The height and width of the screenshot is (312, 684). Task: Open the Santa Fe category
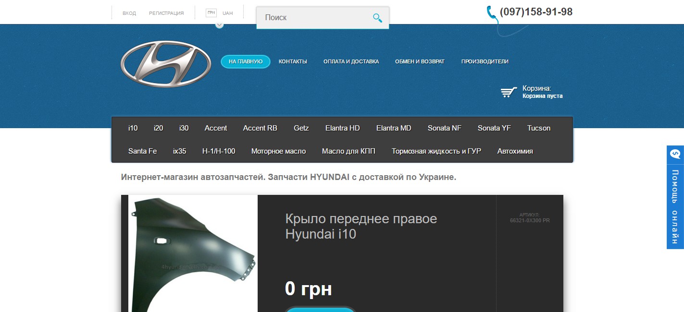(x=143, y=151)
